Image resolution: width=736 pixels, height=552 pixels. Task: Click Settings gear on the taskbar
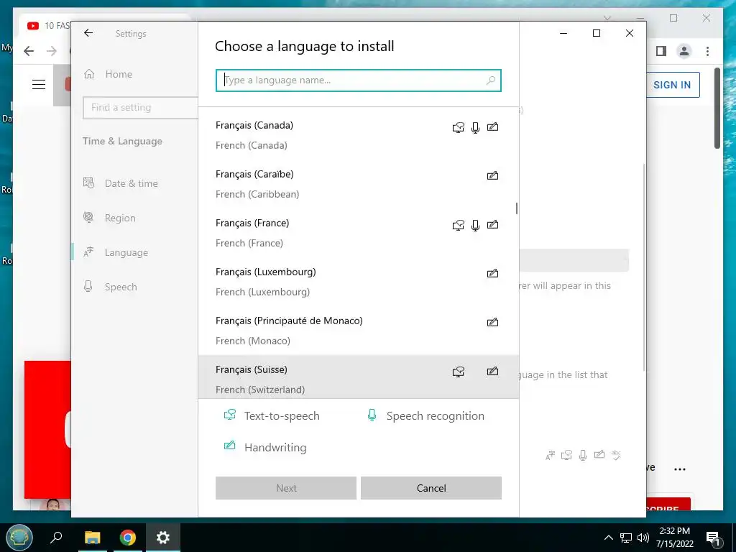163,538
